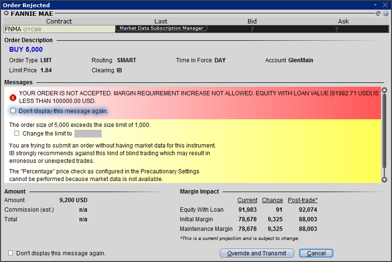The width and height of the screenshot is (392, 262).
Task: Open Market Data Subscription Manager
Action: (161, 28)
